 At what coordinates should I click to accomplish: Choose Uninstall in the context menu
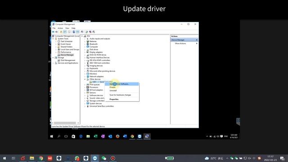(x=122, y=90)
